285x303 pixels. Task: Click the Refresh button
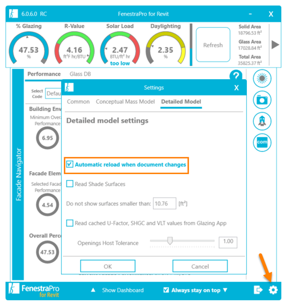coord(213,45)
